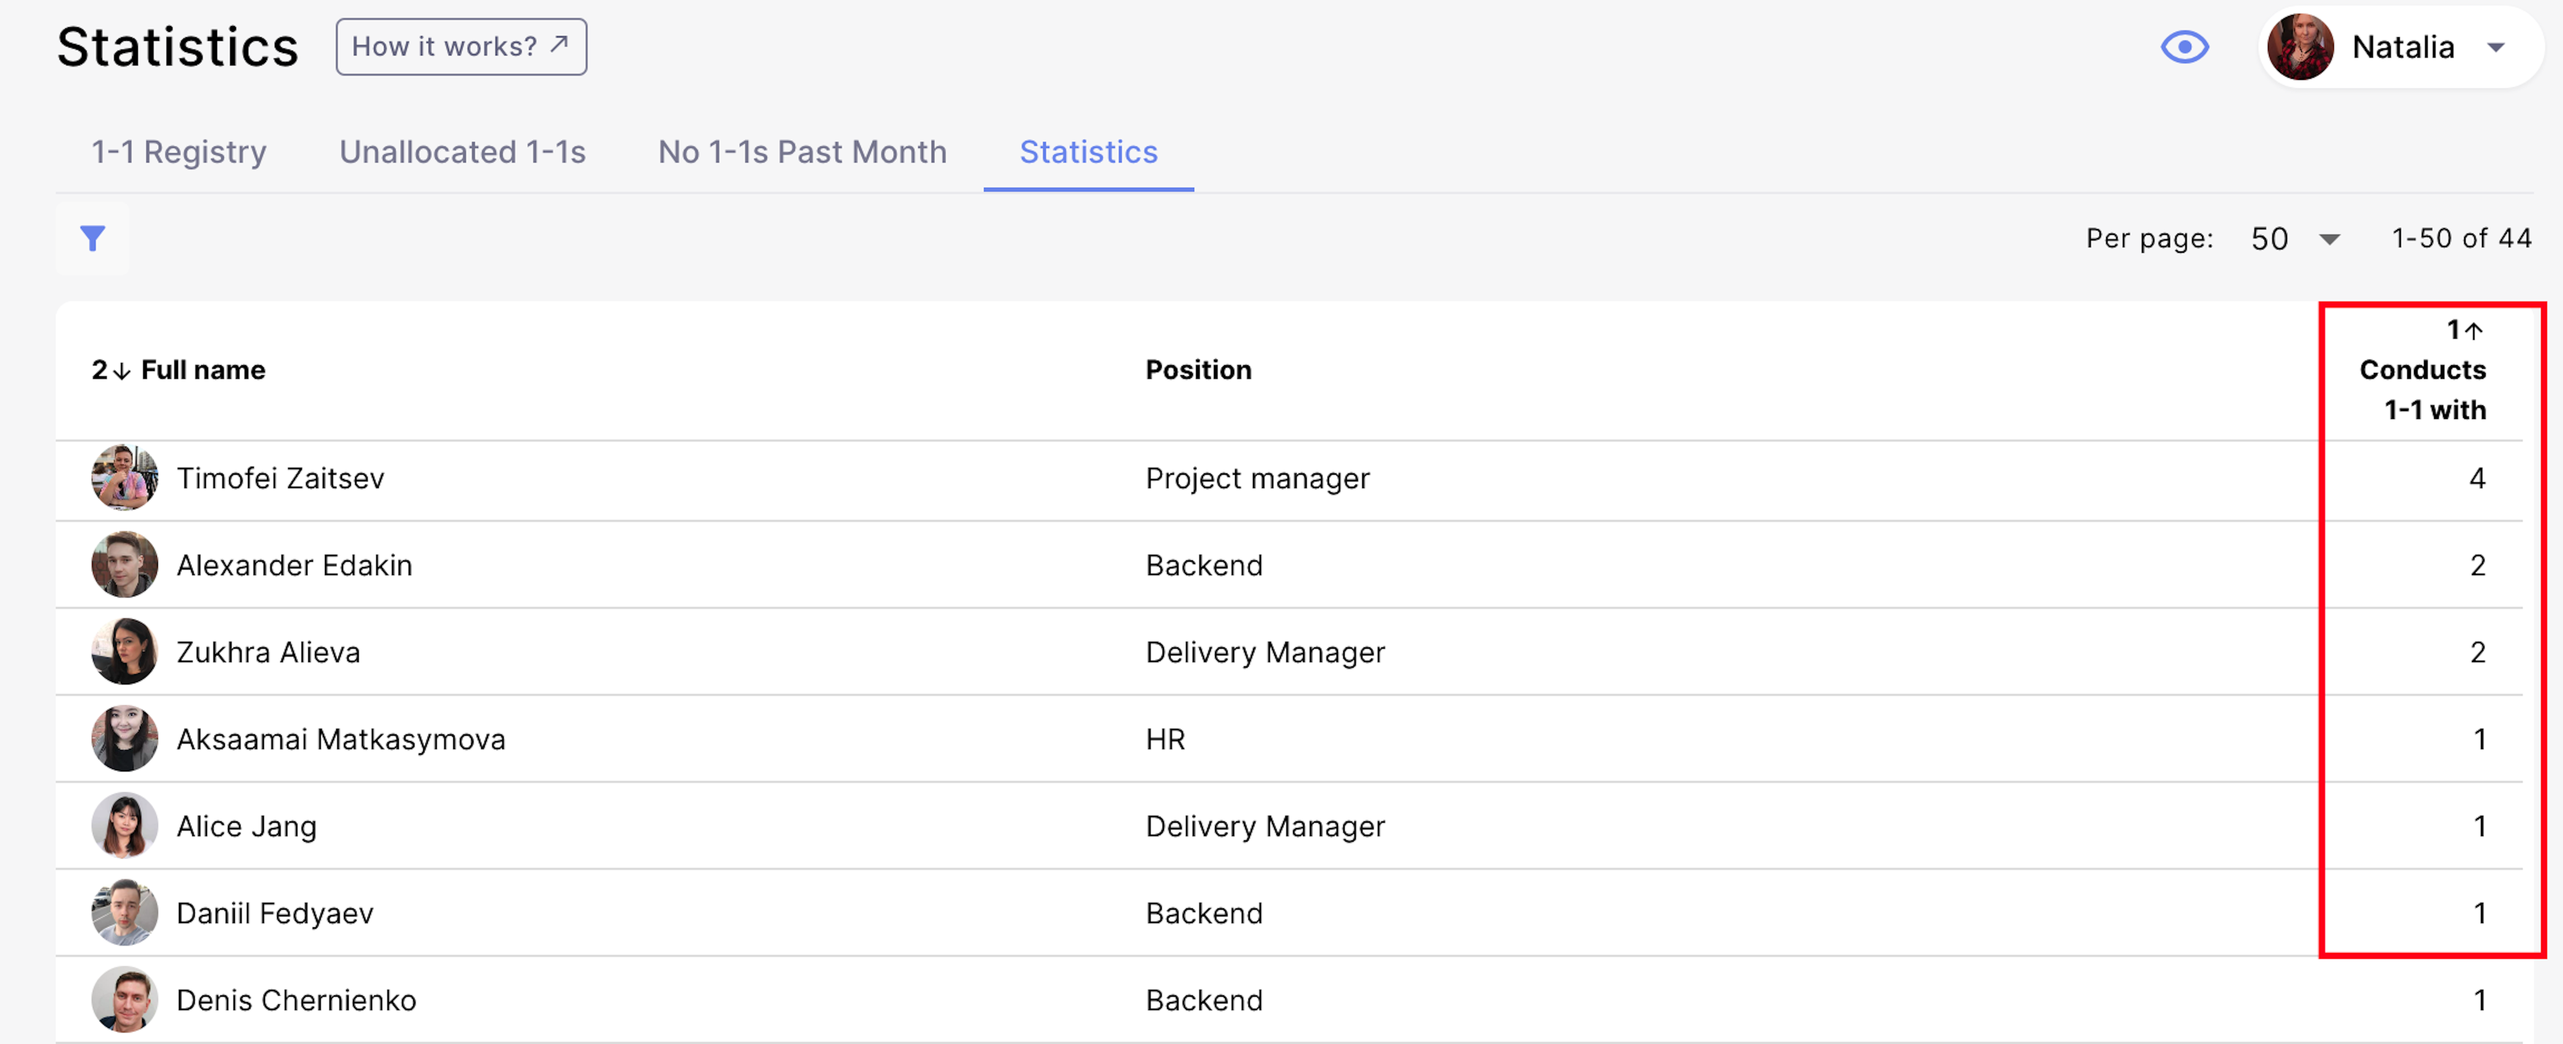Click Aksaamai Matkasymova's avatar

124,738
